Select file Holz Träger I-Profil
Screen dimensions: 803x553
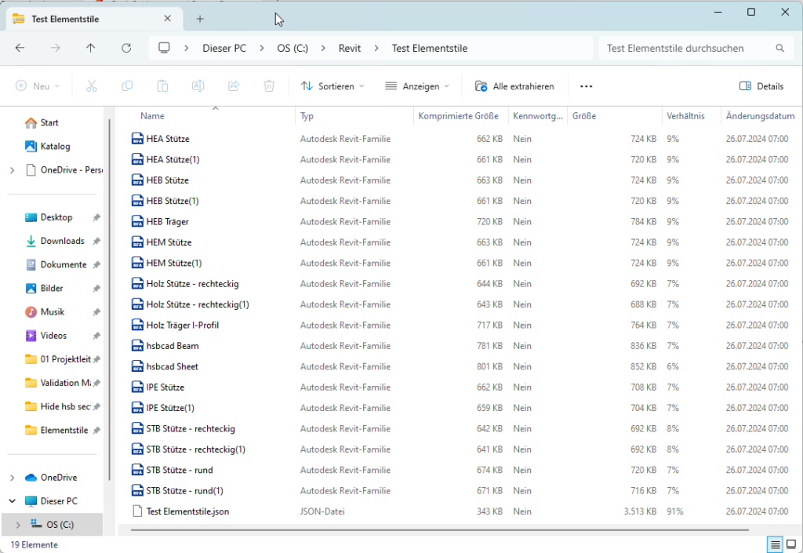[182, 326]
